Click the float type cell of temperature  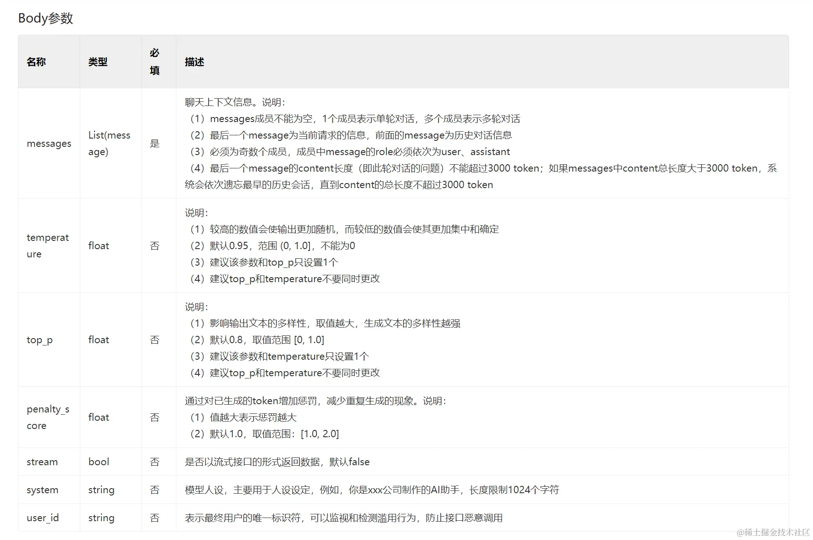(x=98, y=245)
